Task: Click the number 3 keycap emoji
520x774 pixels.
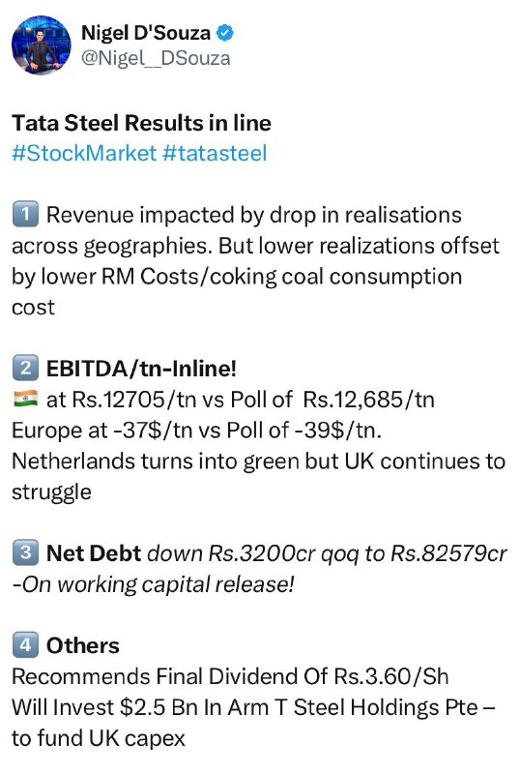Action: click(x=25, y=552)
